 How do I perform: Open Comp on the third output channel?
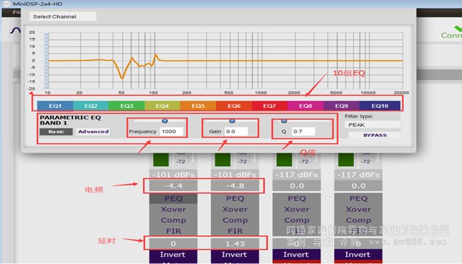296,220
